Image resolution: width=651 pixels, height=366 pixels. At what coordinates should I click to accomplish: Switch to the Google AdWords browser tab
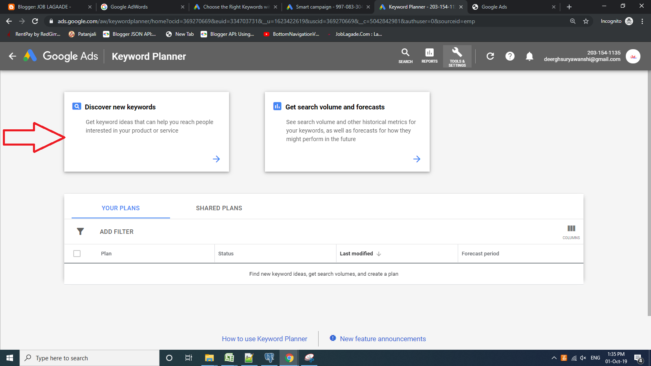click(x=142, y=7)
